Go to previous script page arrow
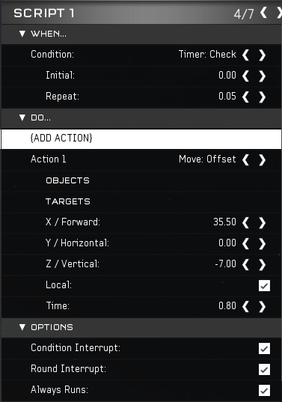282x402 pixels. click(x=263, y=13)
